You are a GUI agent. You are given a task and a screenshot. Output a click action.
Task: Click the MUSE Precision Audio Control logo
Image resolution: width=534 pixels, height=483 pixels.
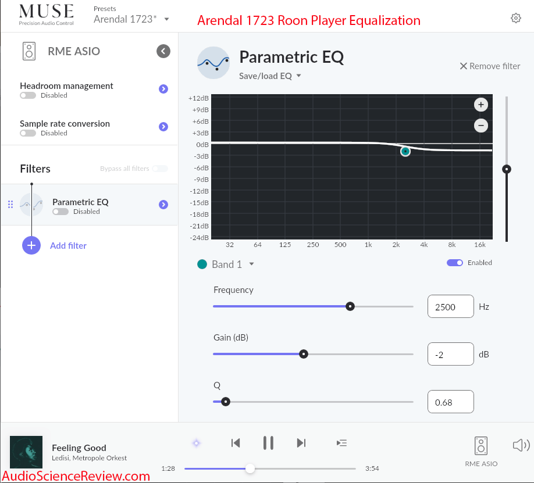pyautogui.click(x=47, y=15)
